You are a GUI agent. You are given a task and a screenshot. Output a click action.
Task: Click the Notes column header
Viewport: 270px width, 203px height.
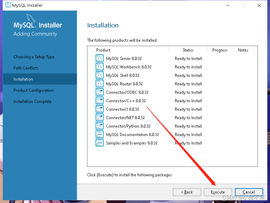coord(243,50)
